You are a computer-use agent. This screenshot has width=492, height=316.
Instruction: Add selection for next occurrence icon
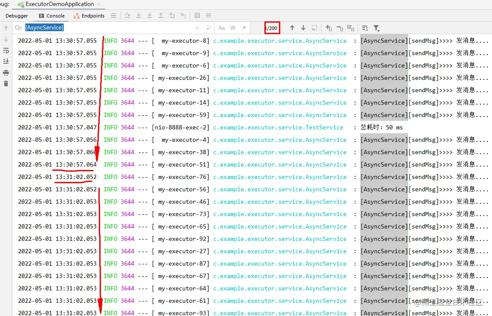[x=329, y=28]
